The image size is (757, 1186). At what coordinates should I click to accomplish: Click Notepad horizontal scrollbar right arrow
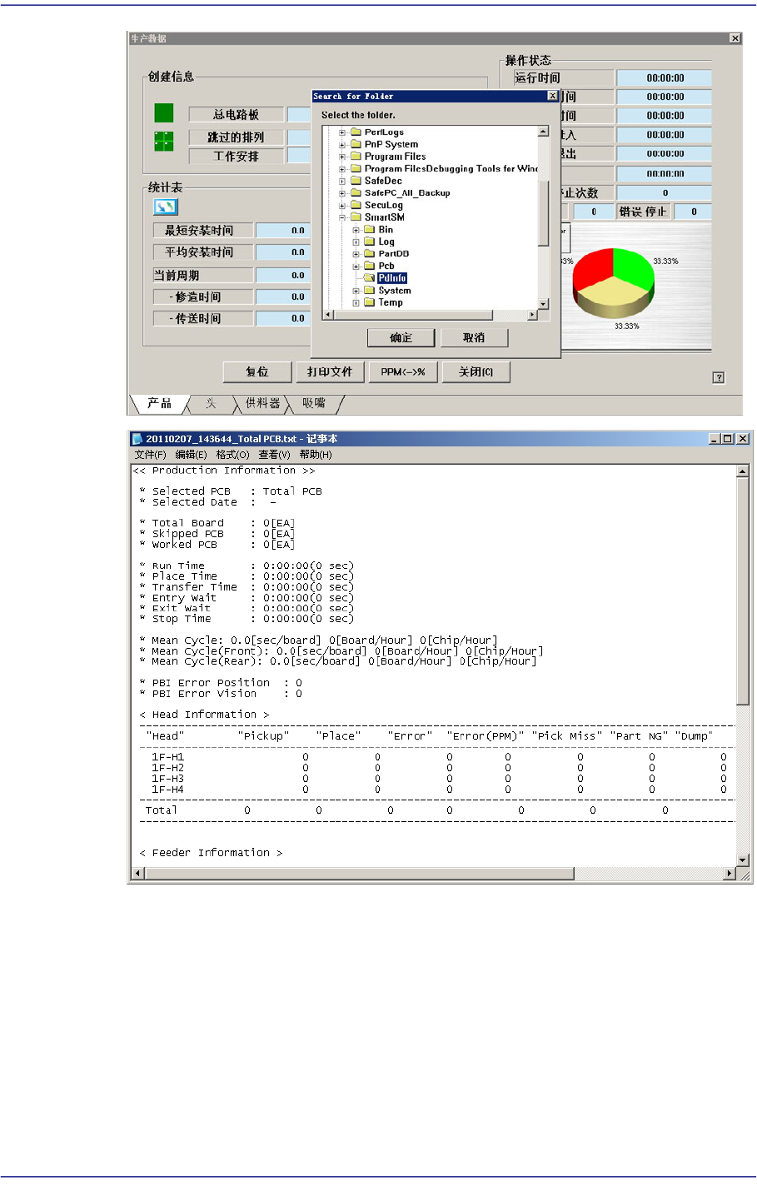tap(730, 873)
